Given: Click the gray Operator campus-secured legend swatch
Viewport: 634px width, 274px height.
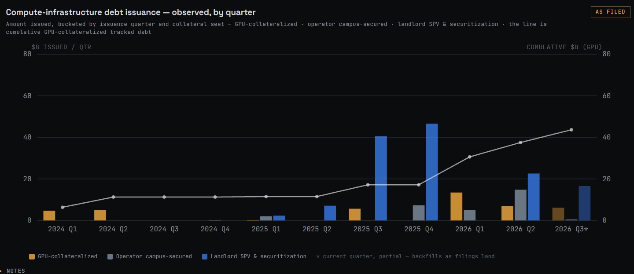Looking at the screenshot, I should (x=110, y=256).
